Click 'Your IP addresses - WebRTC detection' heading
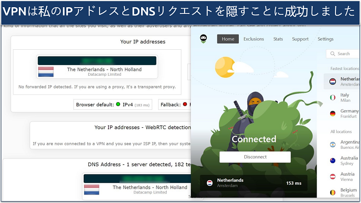 pyautogui.click(x=142, y=127)
